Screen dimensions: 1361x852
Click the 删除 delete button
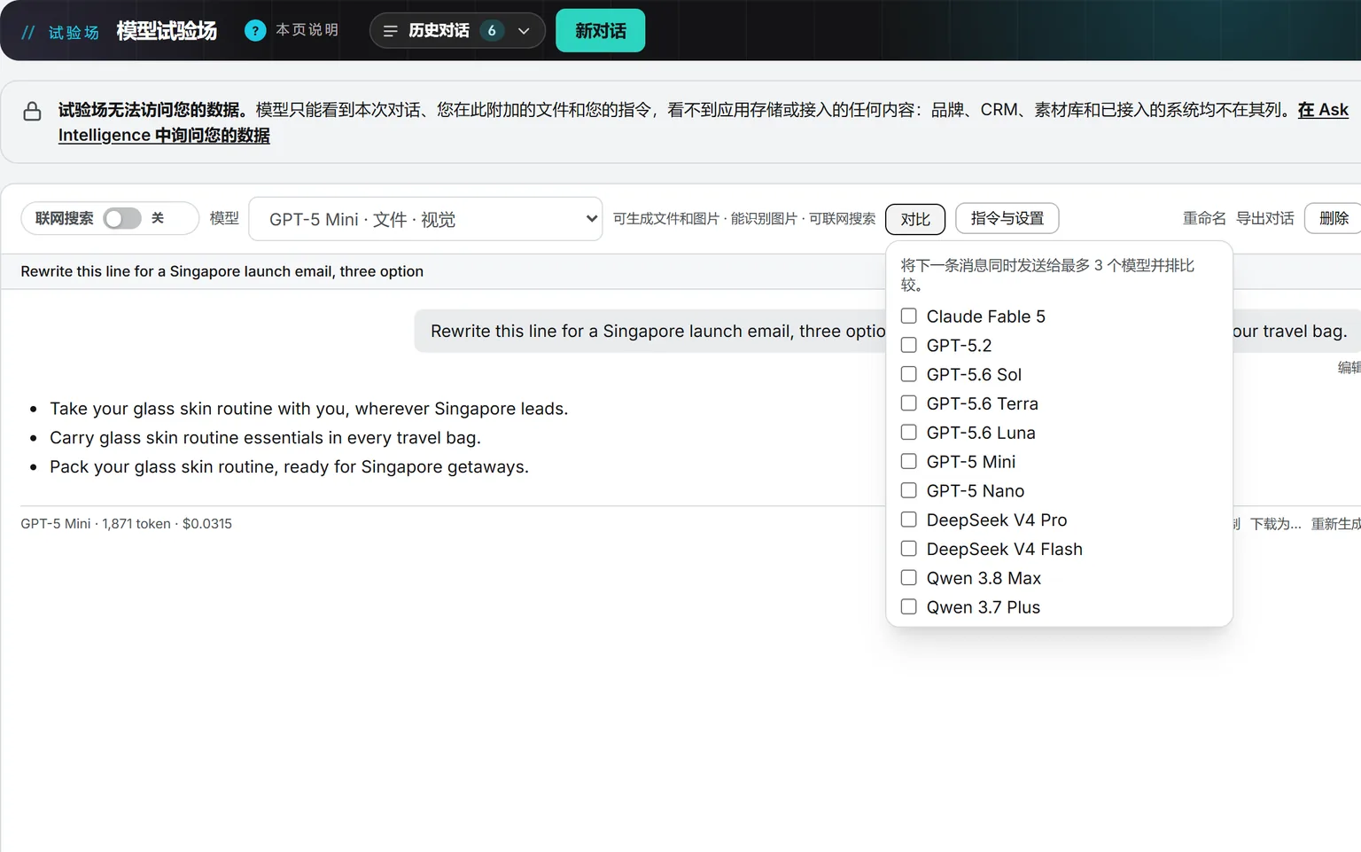tap(1334, 218)
